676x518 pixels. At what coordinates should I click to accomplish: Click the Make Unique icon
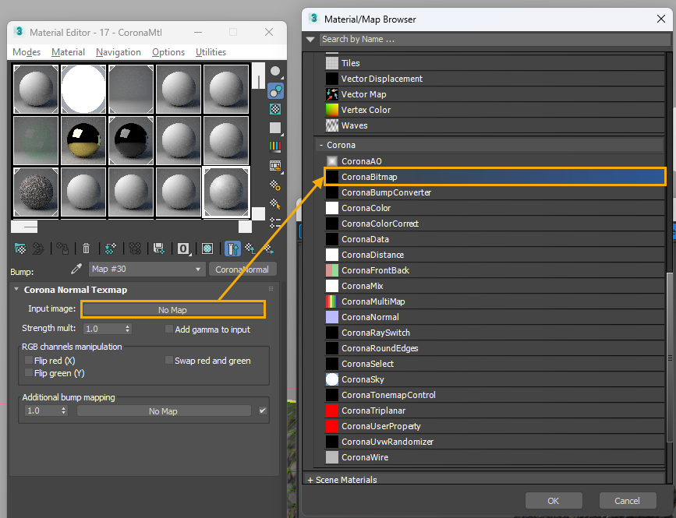pyautogui.click(x=135, y=248)
